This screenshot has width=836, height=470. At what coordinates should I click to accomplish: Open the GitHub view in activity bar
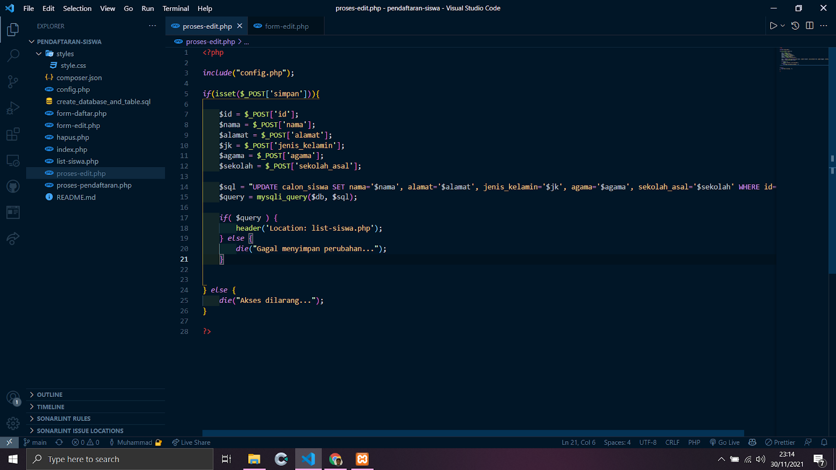tap(13, 186)
